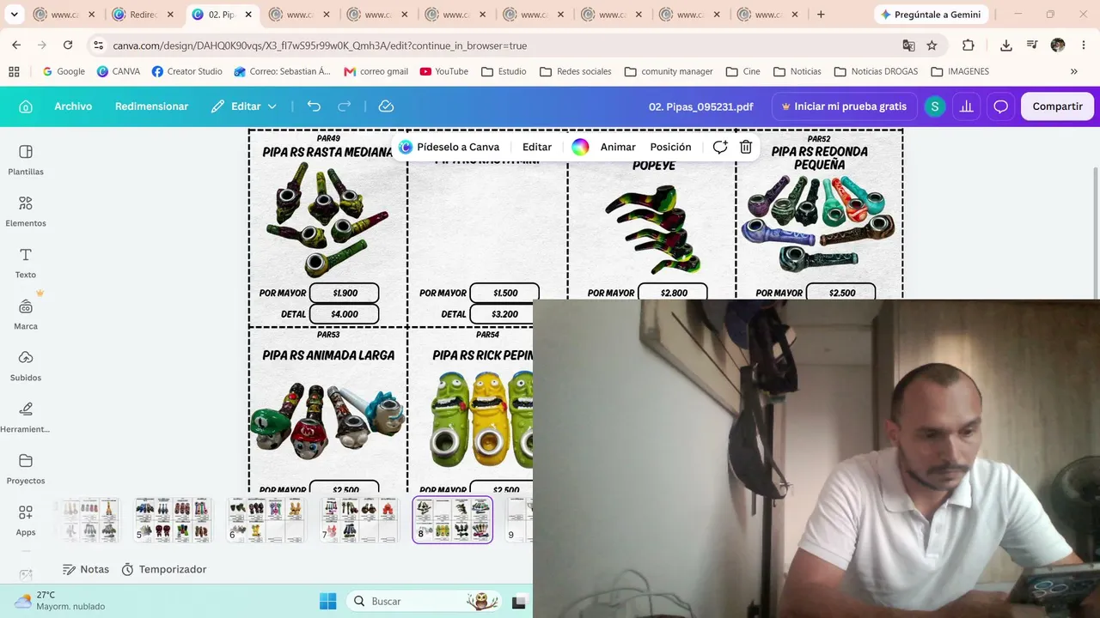
Task: Open Plantillas panel in sidebar
Action: (x=26, y=160)
